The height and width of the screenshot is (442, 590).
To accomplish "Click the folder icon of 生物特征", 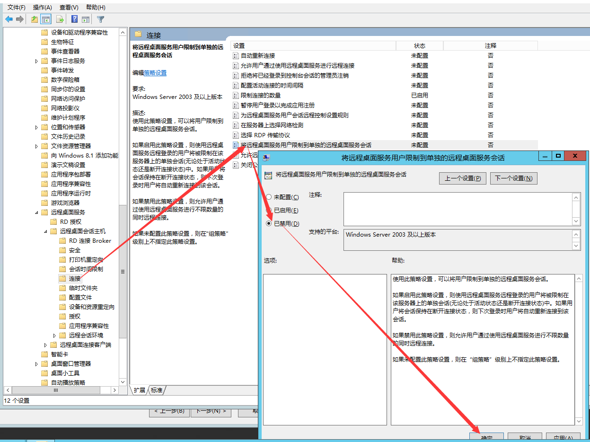I will pos(44,42).
